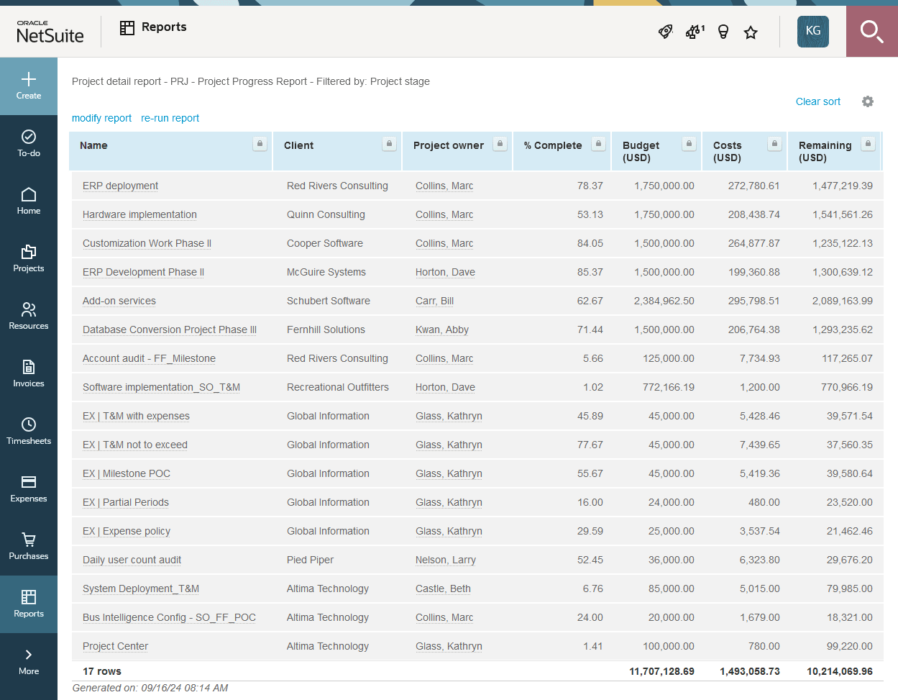The height and width of the screenshot is (700, 898).
Task: Sort by the Name column header
Action: pyautogui.click(x=93, y=145)
